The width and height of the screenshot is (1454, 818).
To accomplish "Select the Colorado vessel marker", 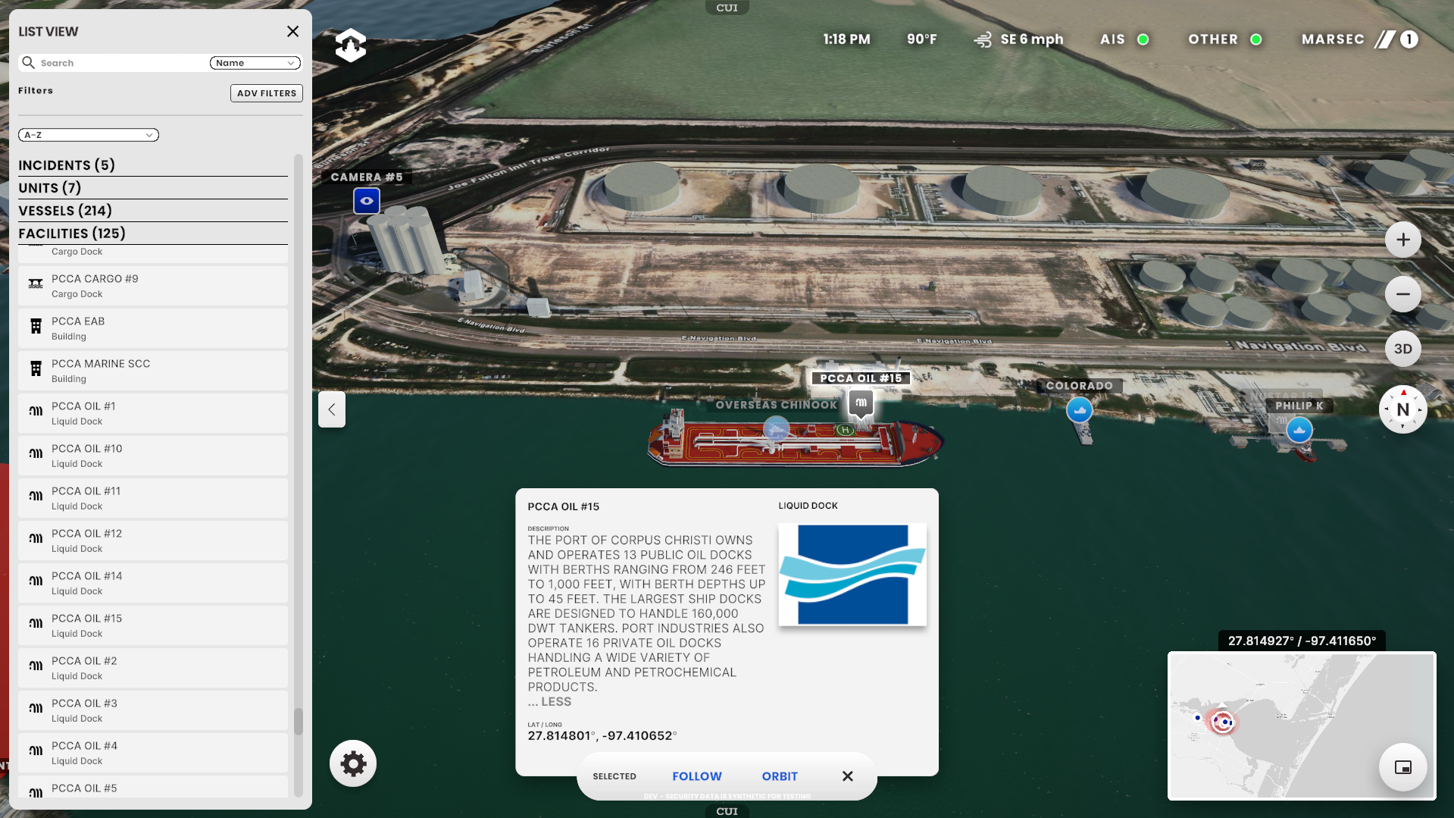I will (1079, 410).
